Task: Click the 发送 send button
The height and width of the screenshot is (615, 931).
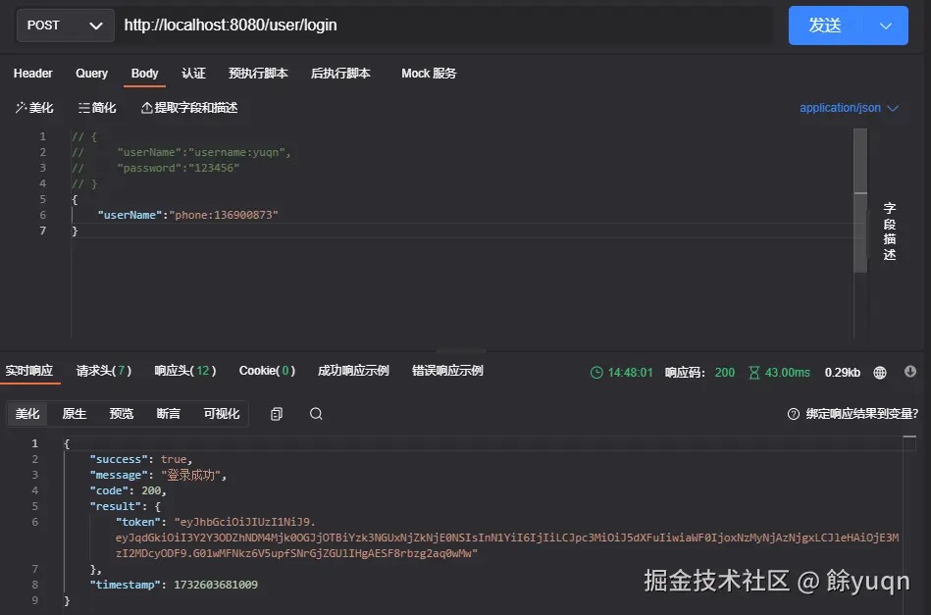Action: pyautogui.click(x=826, y=26)
